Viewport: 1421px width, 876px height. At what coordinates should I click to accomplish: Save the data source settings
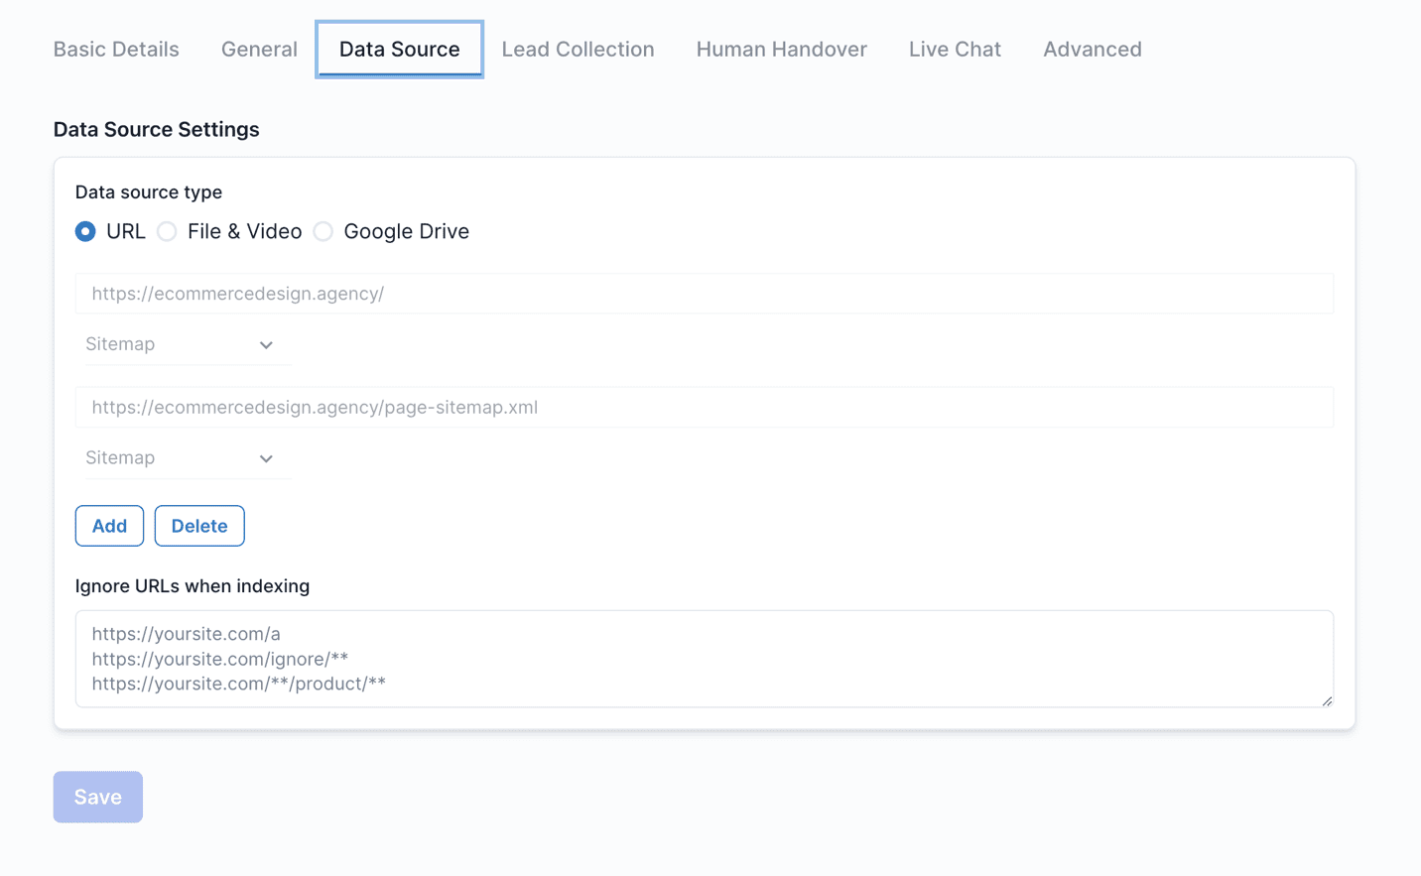coord(98,797)
